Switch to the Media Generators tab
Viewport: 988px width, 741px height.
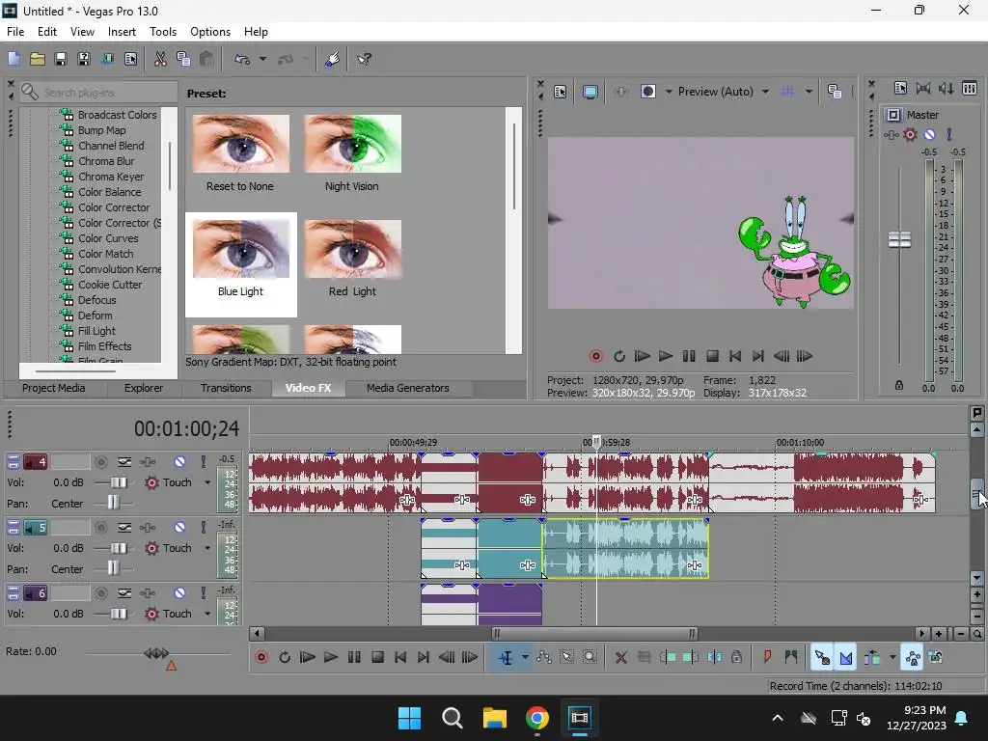point(408,388)
